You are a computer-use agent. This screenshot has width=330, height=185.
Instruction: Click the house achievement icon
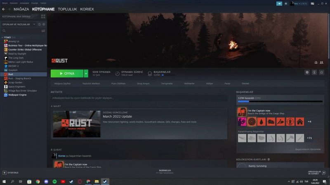point(300,122)
